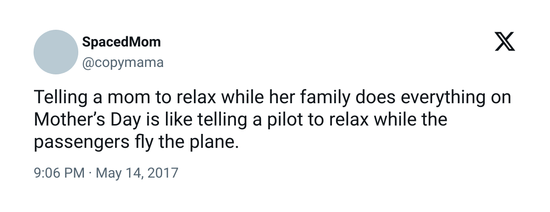This screenshot has width=550, height=212.
Task: Click the word 'plane.' ending the tweet
Action: [215, 142]
